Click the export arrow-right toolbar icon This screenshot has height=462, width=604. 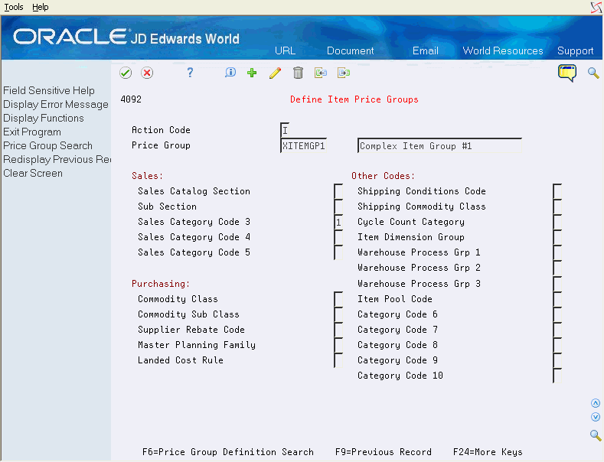point(344,73)
